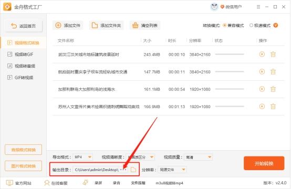Click the bell notification icon in bottom bar
Viewport: 291px width, 189px height.
pyautogui.click(x=86, y=183)
